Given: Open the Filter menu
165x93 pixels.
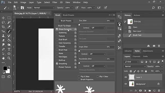Looking at the screenshot, I should 55,2.
